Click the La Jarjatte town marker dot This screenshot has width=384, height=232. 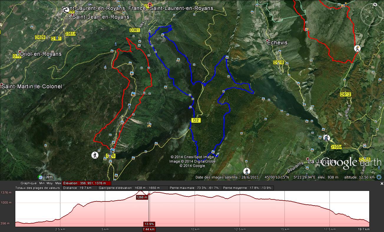click(308, 159)
